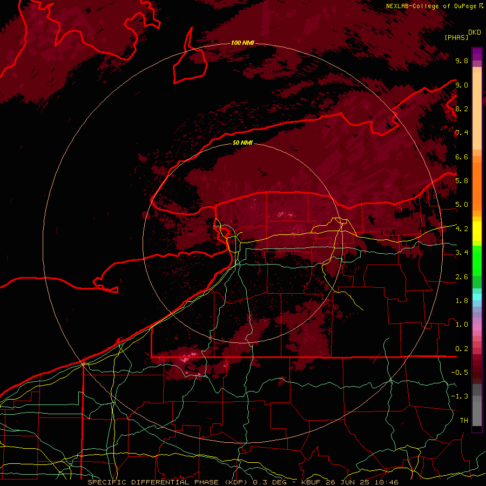Screen dimensions: 486x486
Task: Click the 8.2 scale value
Action: (462, 109)
